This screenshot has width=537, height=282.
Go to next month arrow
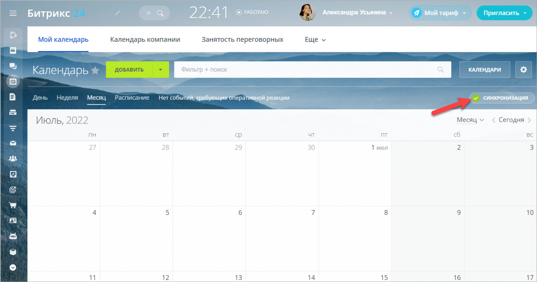click(529, 120)
